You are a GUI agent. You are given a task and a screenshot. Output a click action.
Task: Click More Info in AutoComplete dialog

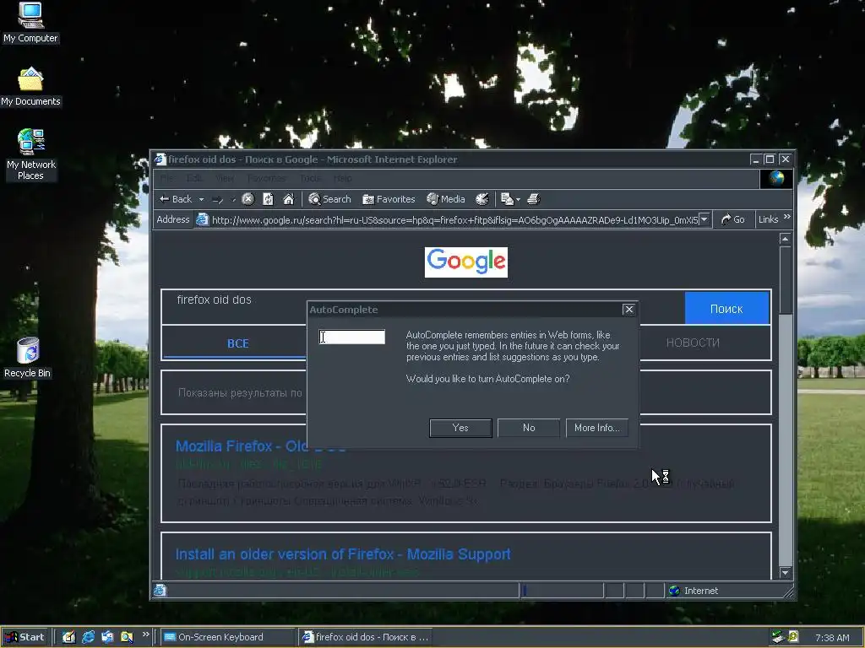(597, 428)
